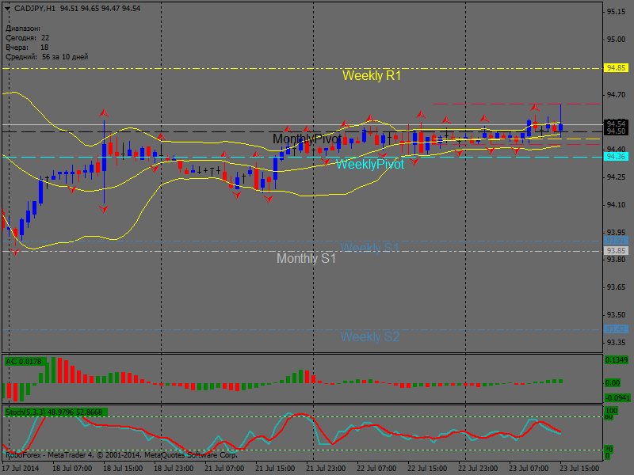Click the Средний range statistic text

46,57
